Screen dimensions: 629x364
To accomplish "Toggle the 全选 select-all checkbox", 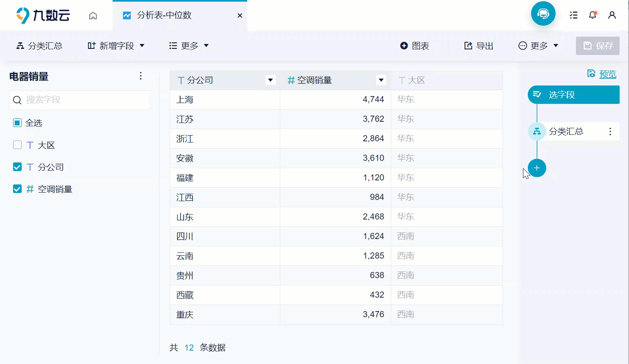I will (17, 123).
